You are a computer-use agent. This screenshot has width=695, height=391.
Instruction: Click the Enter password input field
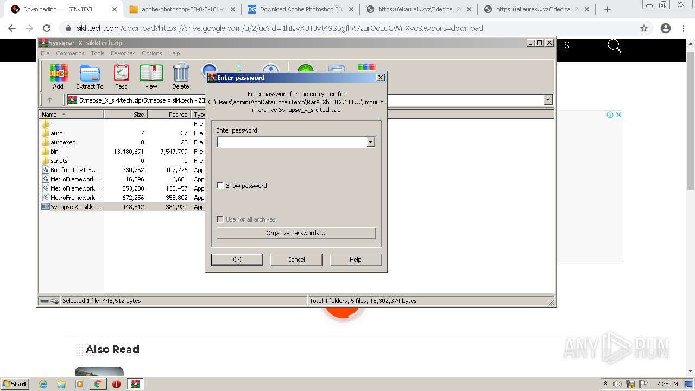coord(292,142)
